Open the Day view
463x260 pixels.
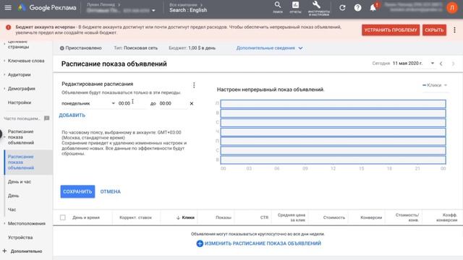pyautogui.click(x=13, y=196)
